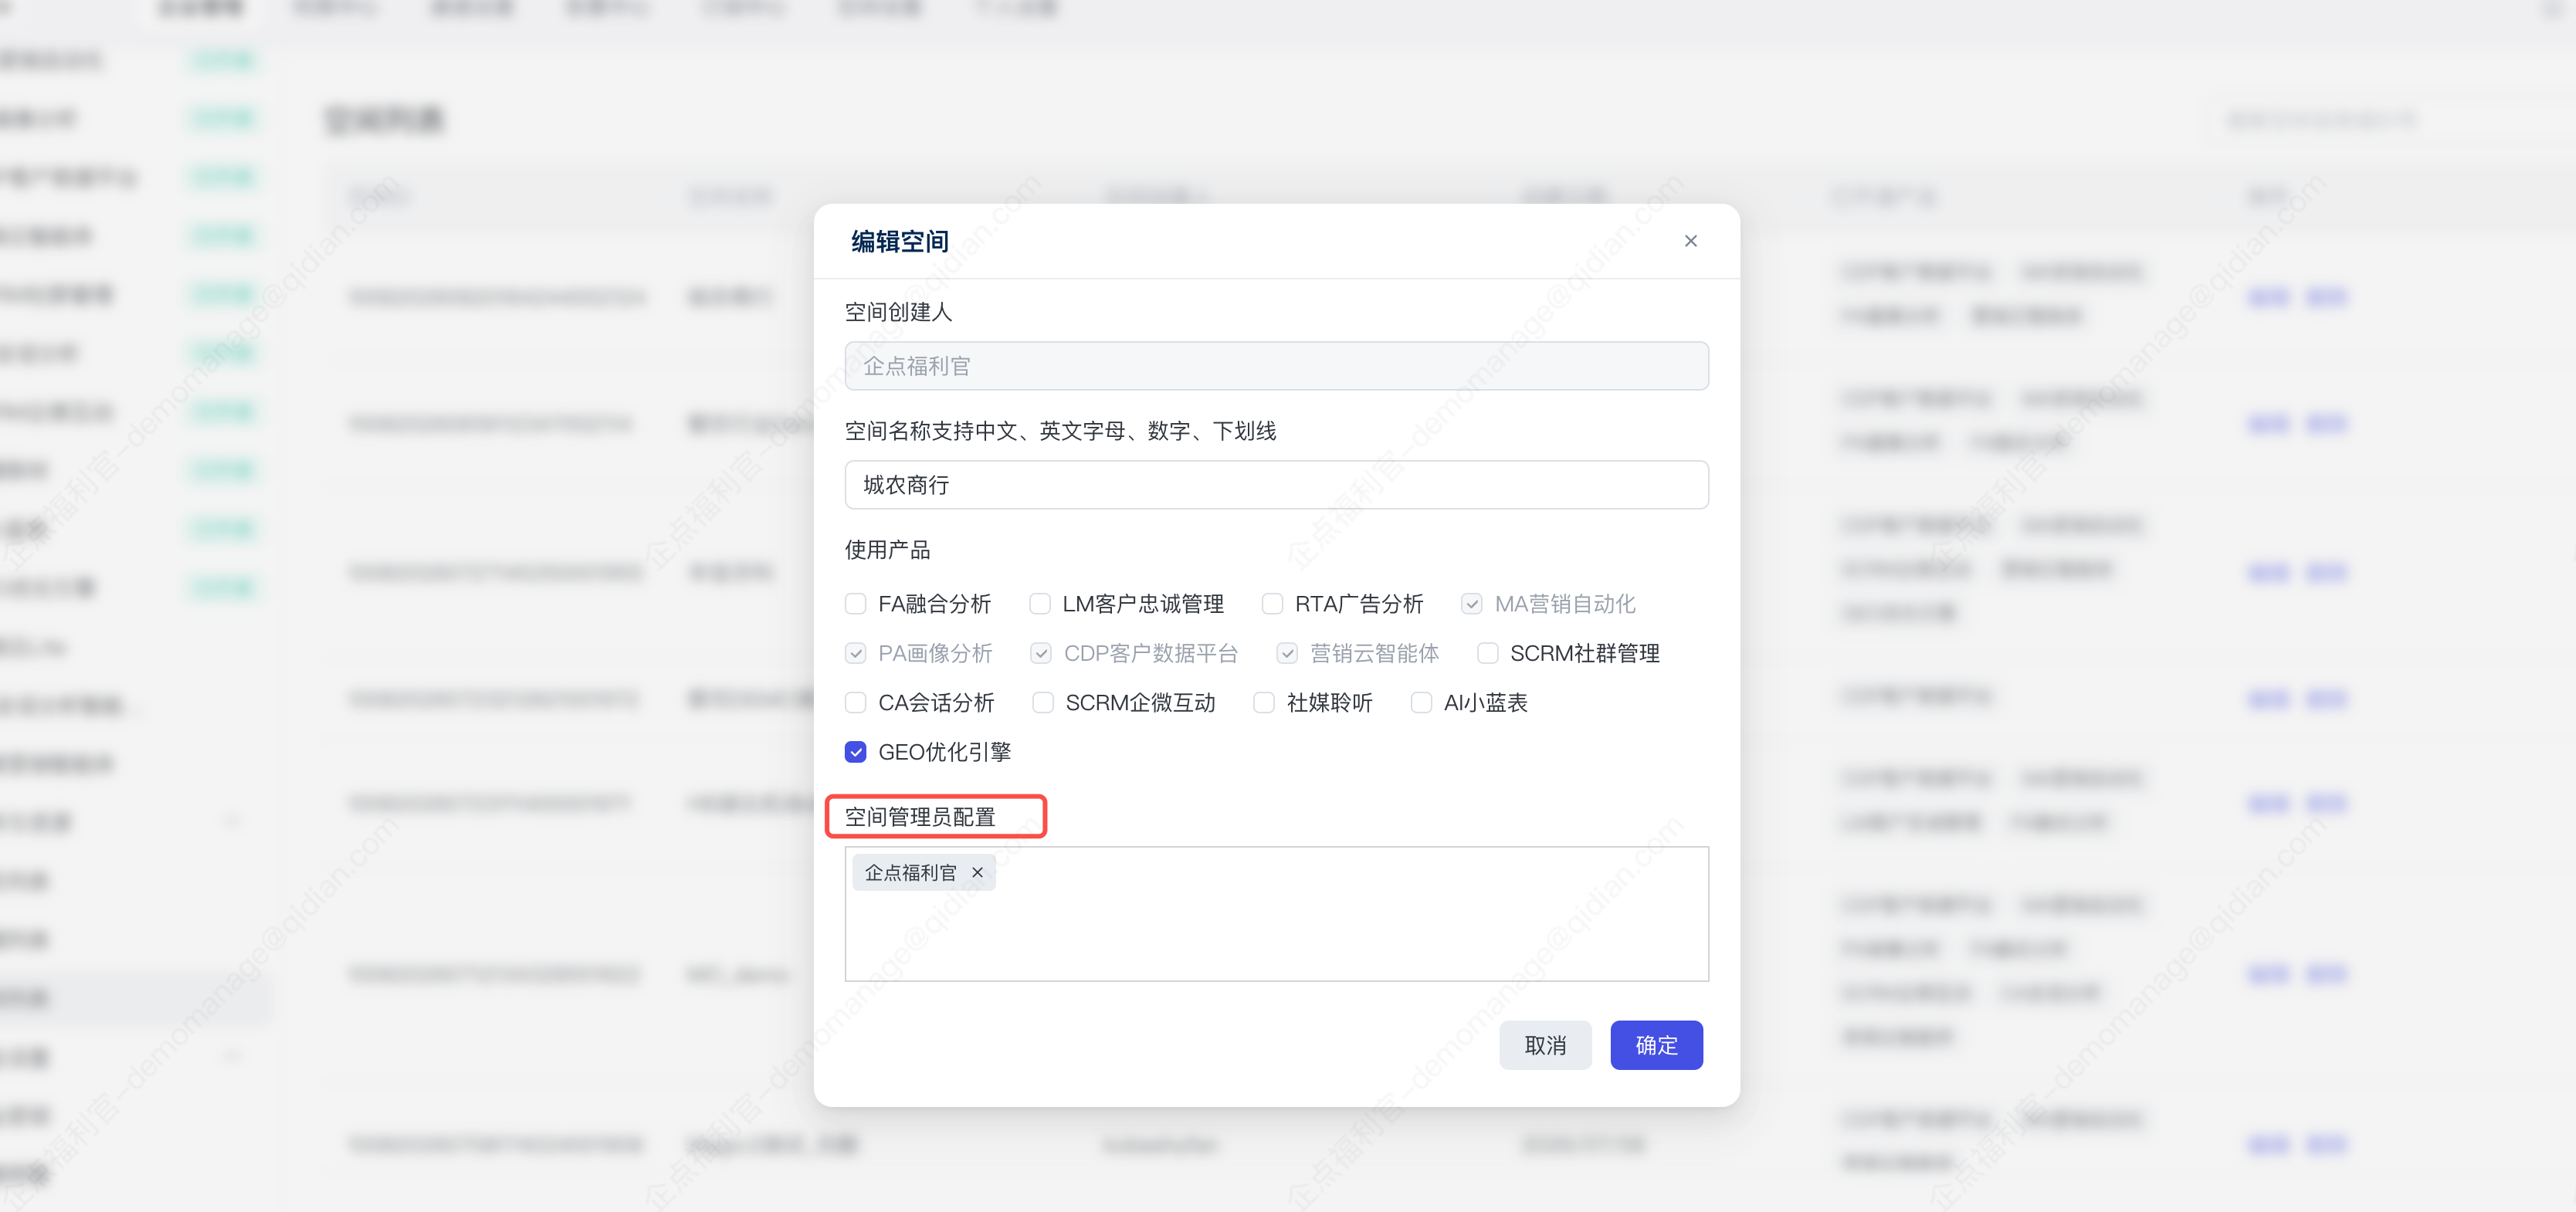Tick the AI小蓝表 checkbox
Viewport: 2576px width, 1212px height.
pyautogui.click(x=1420, y=702)
